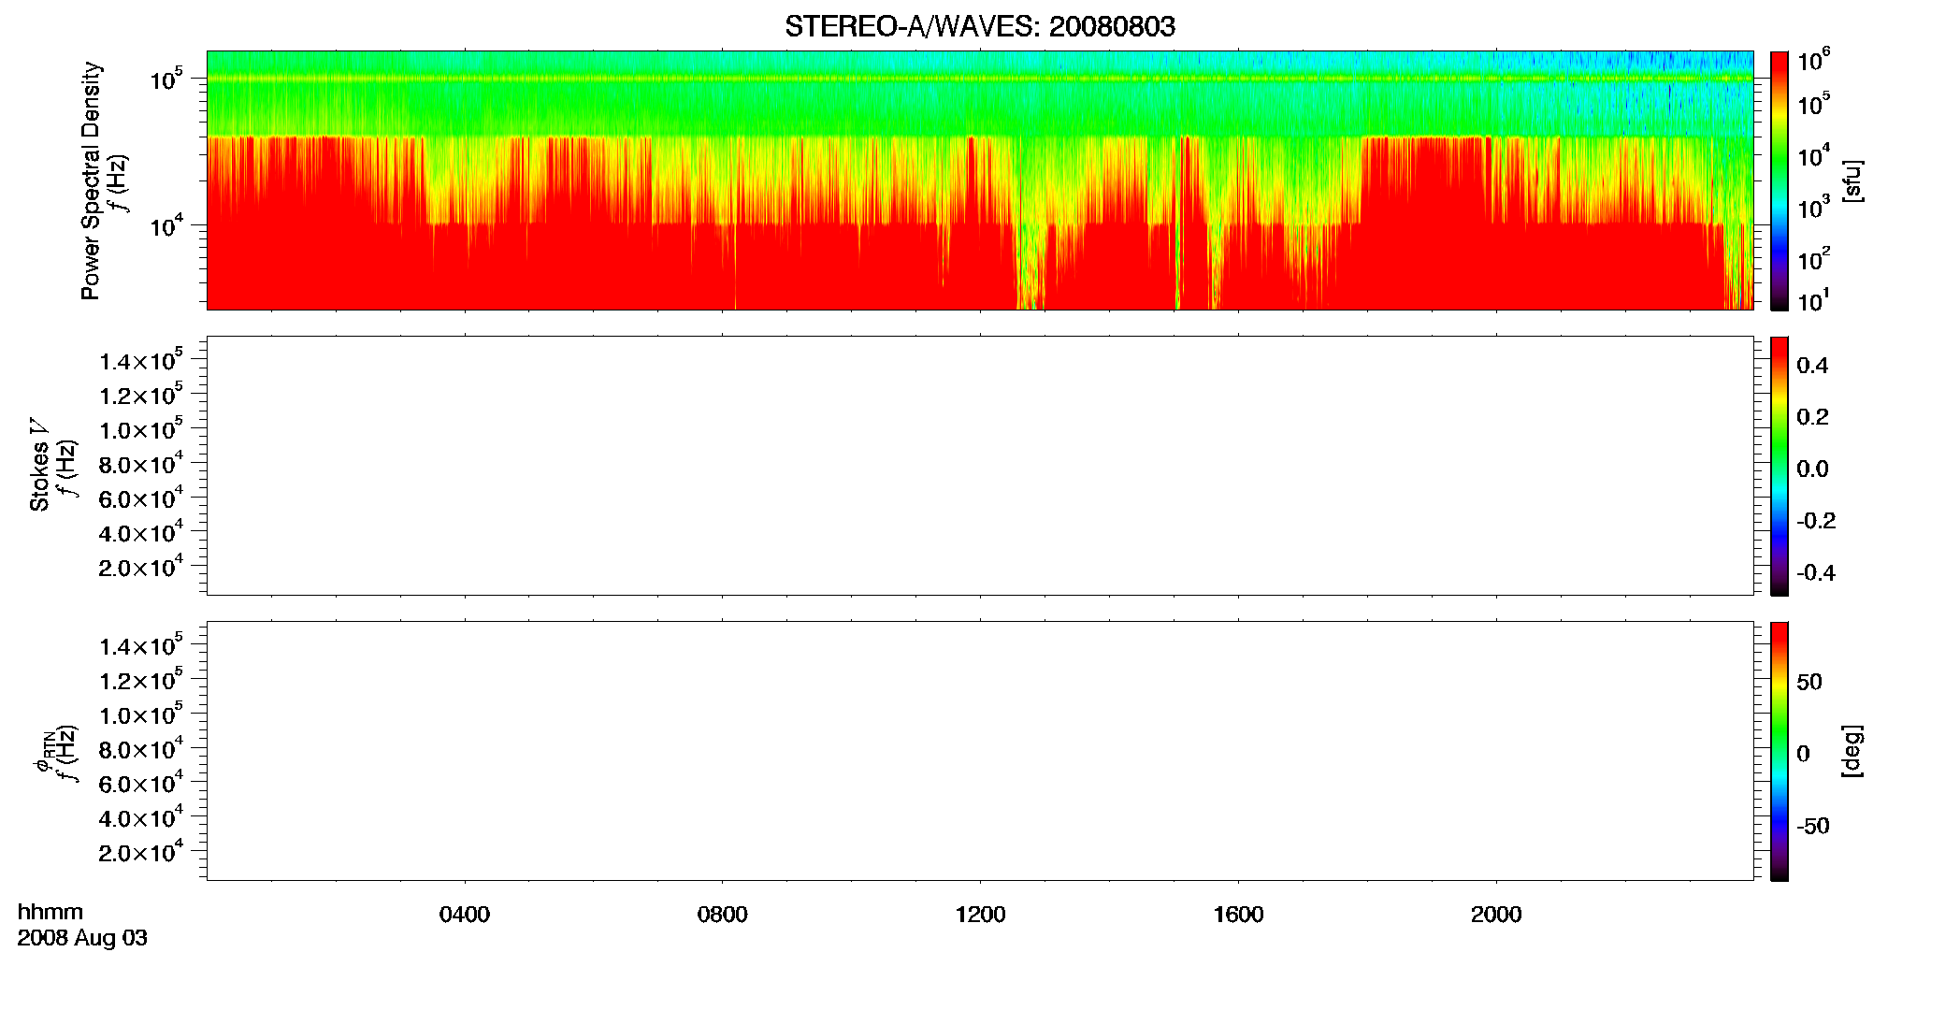Image resolution: width=1960 pixels, height=1010 pixels.
Task: Click the 2000 time tick label
Action: (x=1496, y=915)
